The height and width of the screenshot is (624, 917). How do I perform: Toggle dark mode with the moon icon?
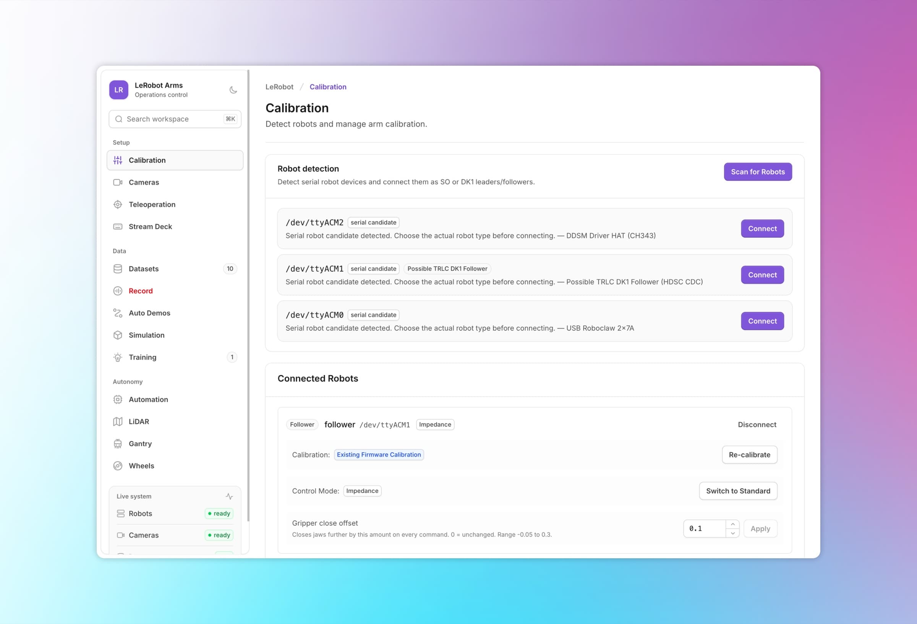[x=233, y=90]
